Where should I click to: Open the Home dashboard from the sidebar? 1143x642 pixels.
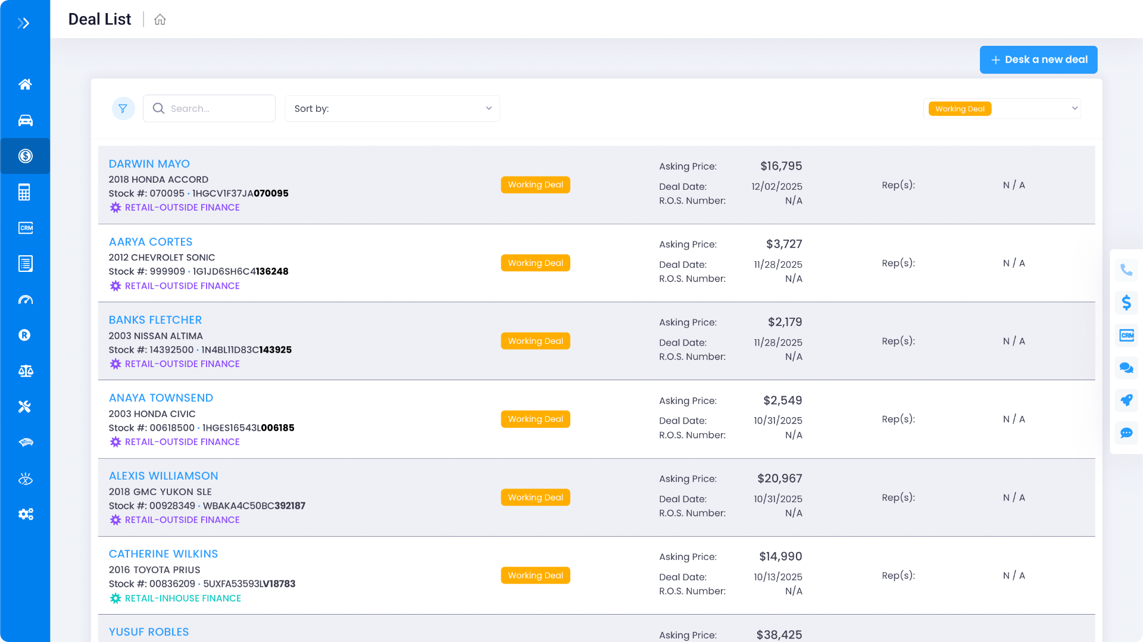[25, 84]
